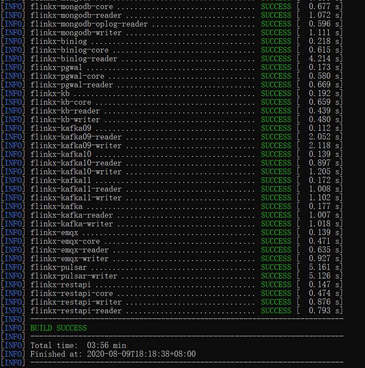
Task: Click the Finished at timestamp line
Action: click(113, 354)
